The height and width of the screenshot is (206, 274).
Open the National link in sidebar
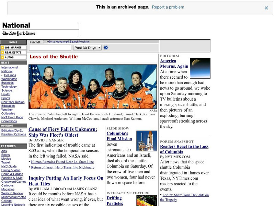pos(7,71)
